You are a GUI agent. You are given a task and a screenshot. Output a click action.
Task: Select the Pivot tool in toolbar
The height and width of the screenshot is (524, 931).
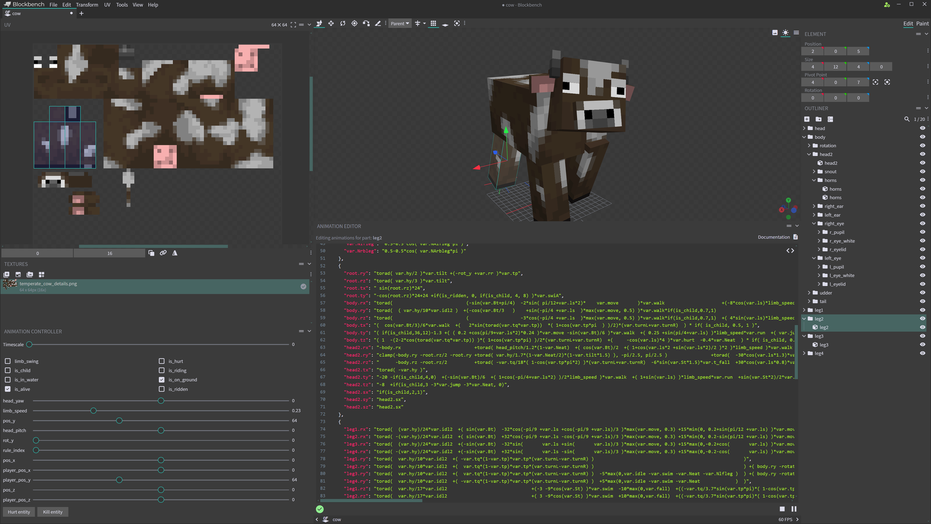(354, 23)
